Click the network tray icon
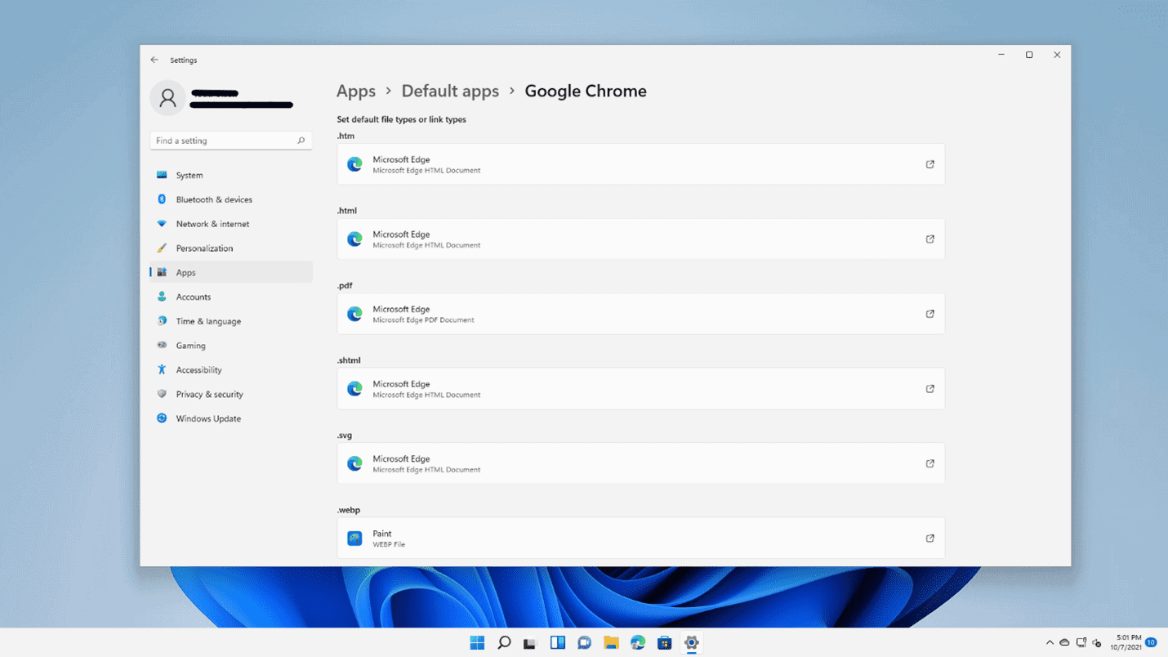This screenshot has width=1168, height=657. coord(1081,643)
